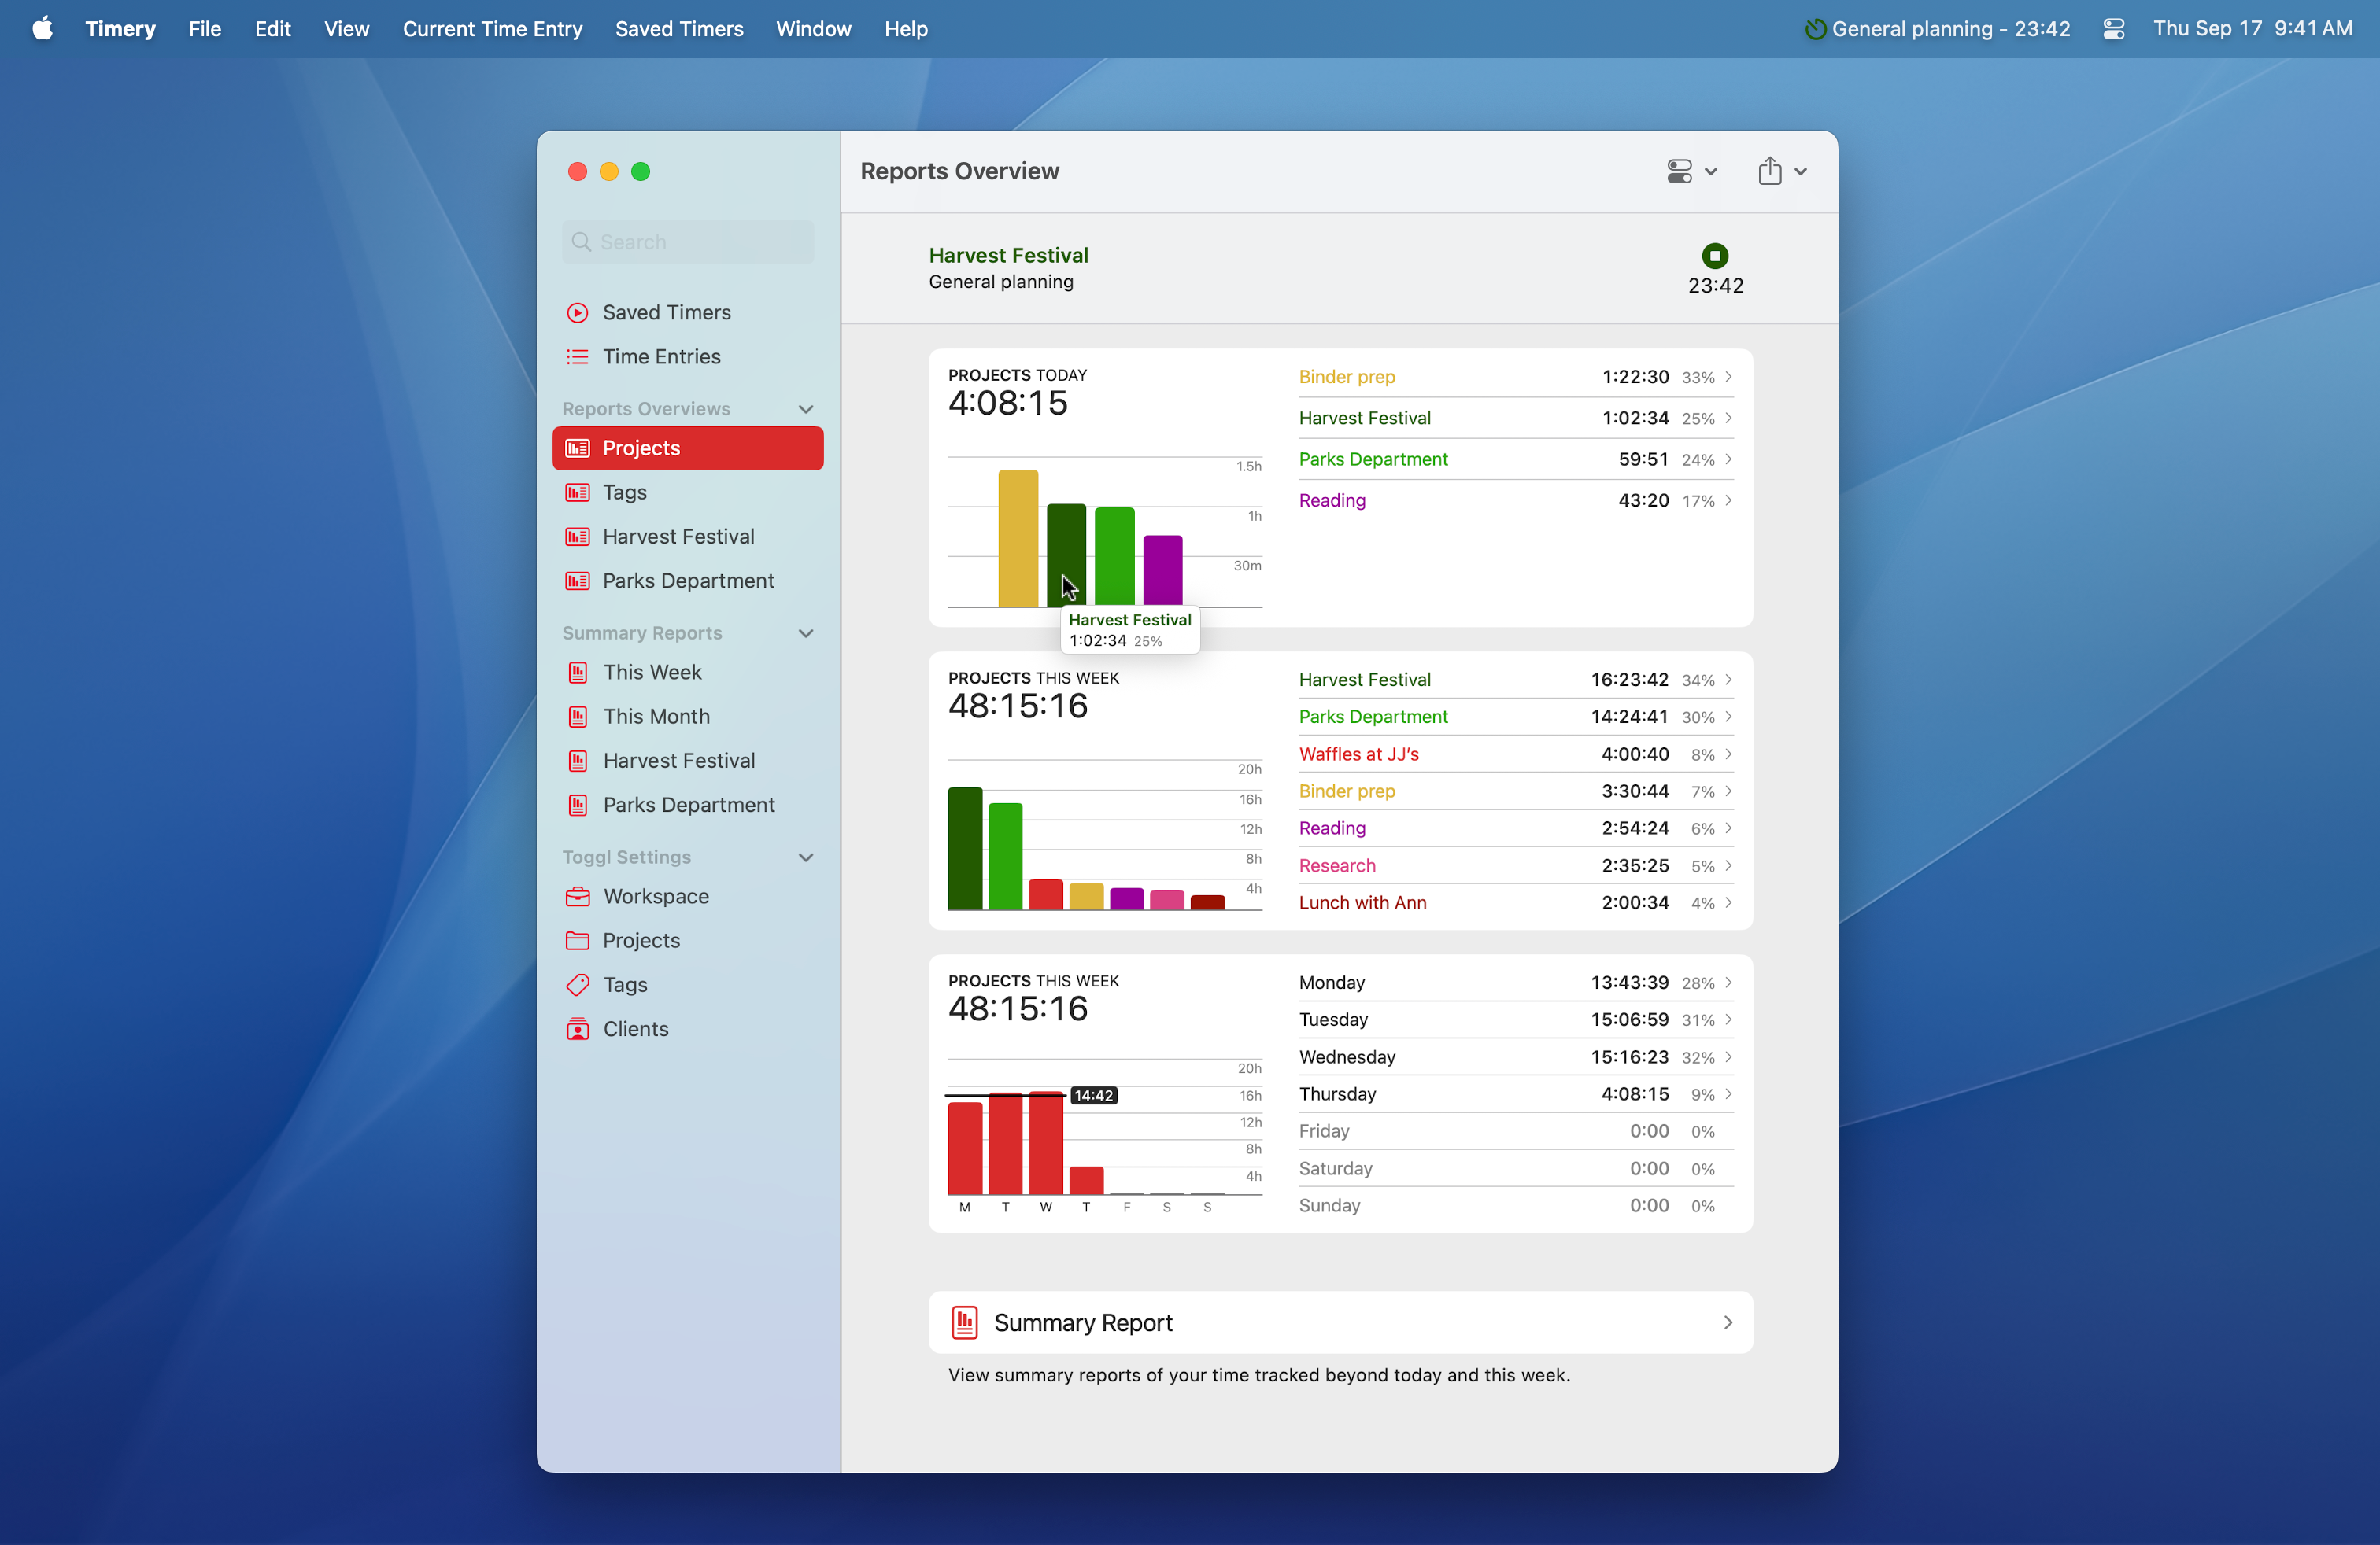This screenshot has height=1545, width=2380.
Task: Expand Monday row chevron
Action: click(1728, 983)
